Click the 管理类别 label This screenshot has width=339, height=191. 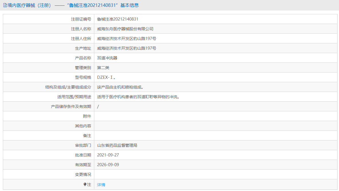83,68
